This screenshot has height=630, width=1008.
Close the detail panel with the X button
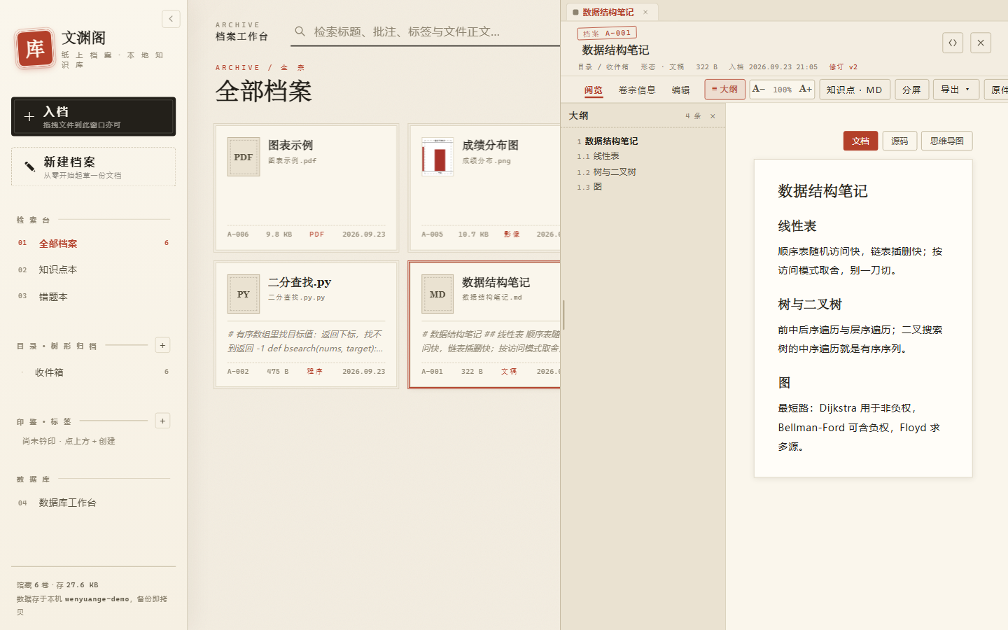981,43
